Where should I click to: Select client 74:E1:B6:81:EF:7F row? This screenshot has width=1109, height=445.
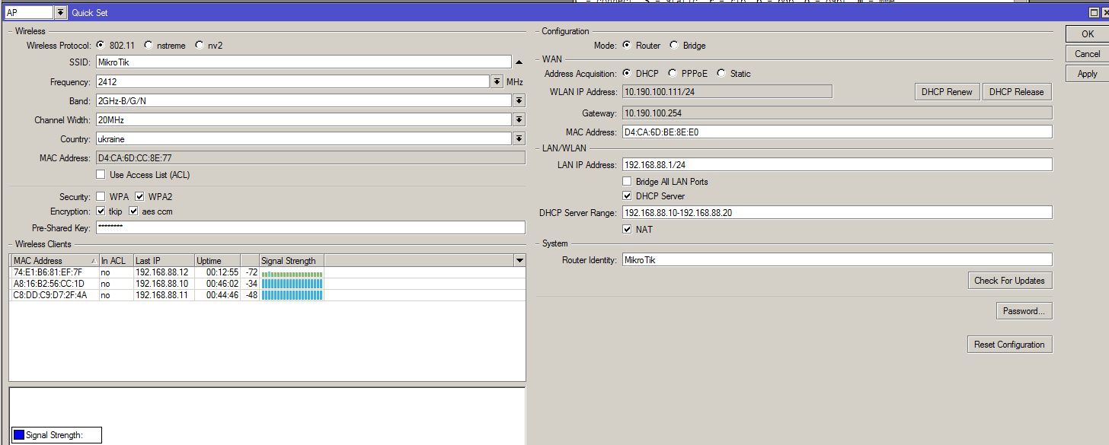pyautogui.click(x=267, y=272)
